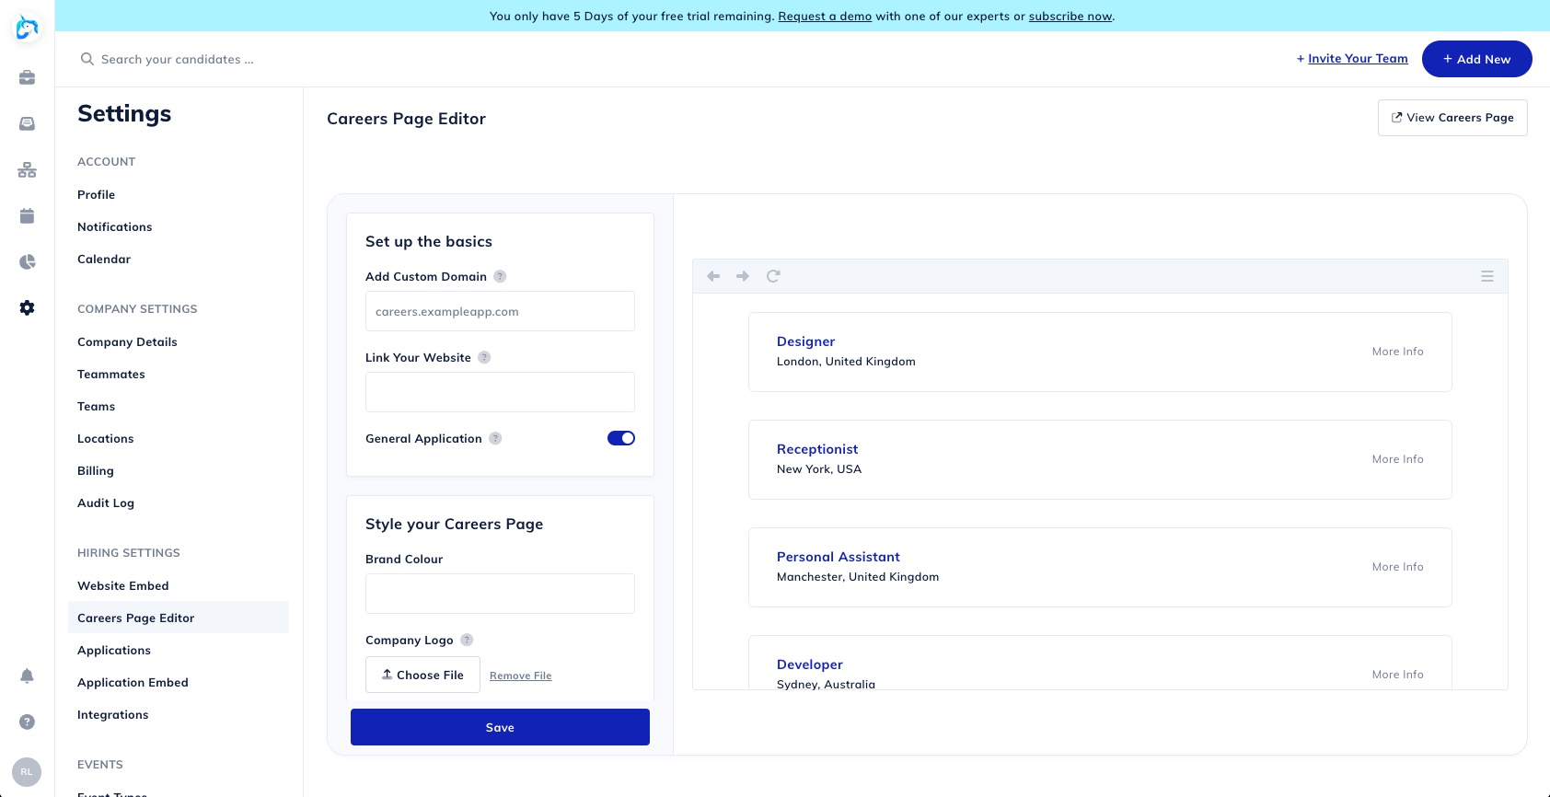The image size is (1550, 797).
Task: Open the hamburger menu in preview browser
Action: click(1486, 276)
